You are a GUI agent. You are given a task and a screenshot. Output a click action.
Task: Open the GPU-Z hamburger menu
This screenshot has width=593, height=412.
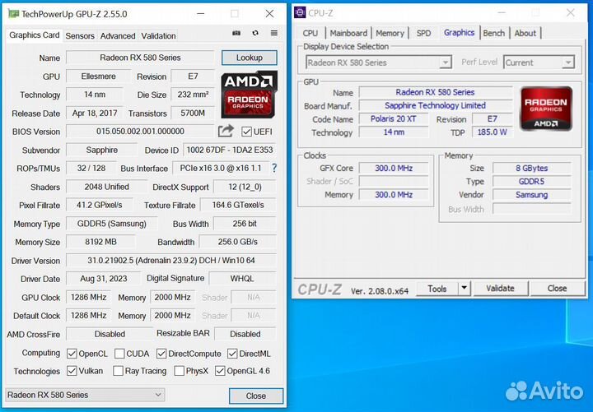274,33
